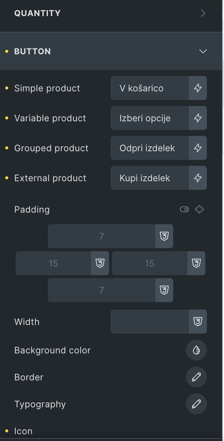The width and height of the screenshot is (224, 441).
Task: Click the BUTTON section header
Action: click(x=33, y=51)
